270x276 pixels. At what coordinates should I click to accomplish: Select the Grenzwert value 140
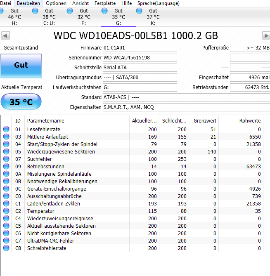click(x=212, y=151)
